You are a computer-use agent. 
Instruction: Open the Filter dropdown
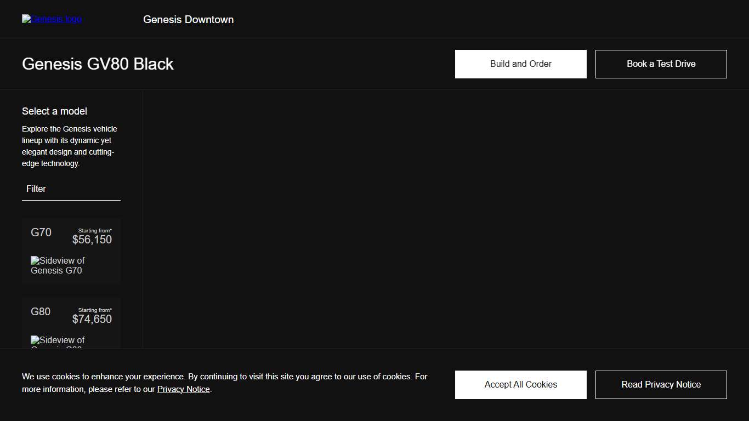[x=71, y=189]
